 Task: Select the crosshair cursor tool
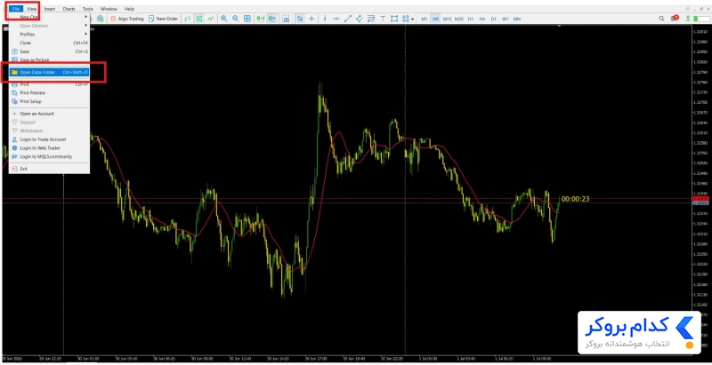311,19
